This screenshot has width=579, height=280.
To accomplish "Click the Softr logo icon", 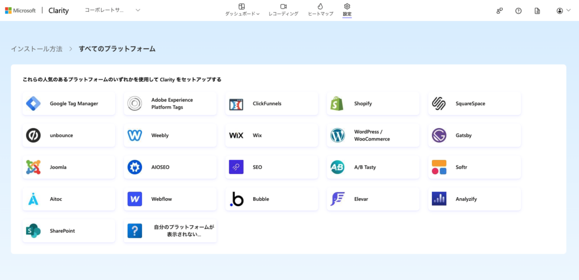I will click(x=439, y=167).
